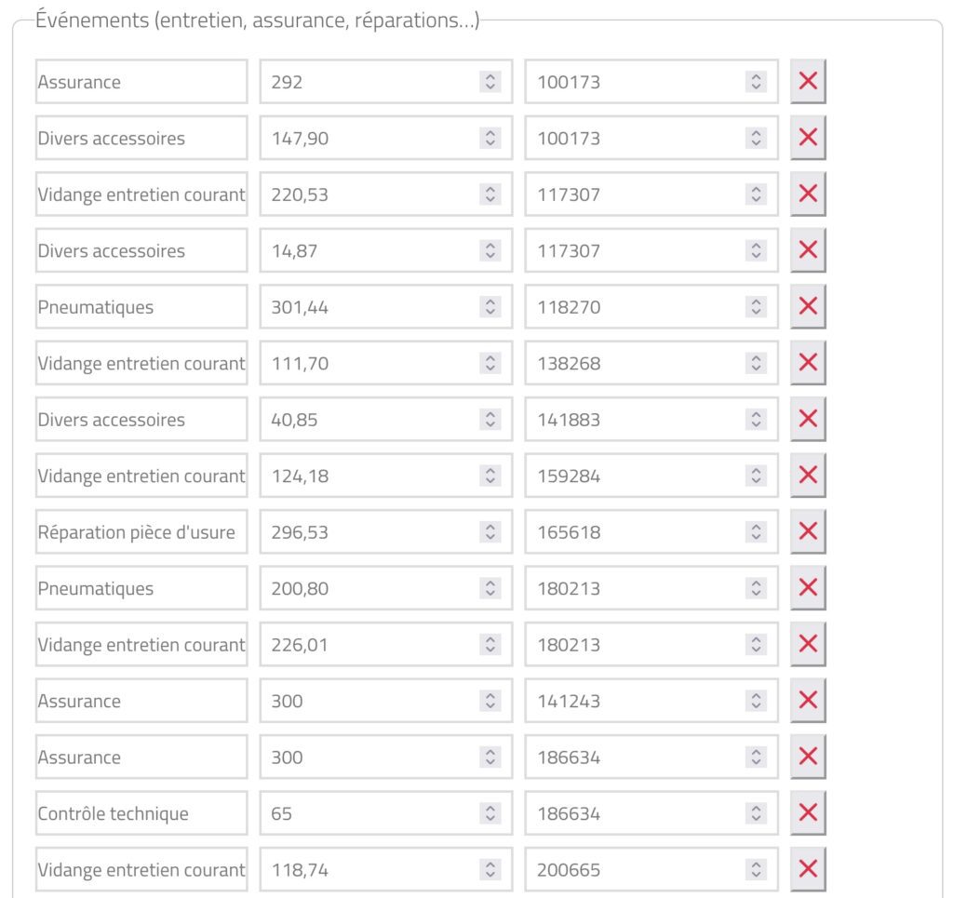Increase the 118270 mileage value
953x898 pixels.
pos(757,301)
